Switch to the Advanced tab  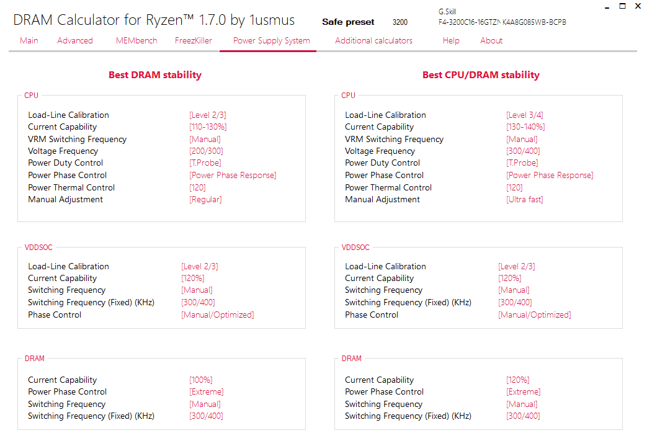(x=75, y=41)
